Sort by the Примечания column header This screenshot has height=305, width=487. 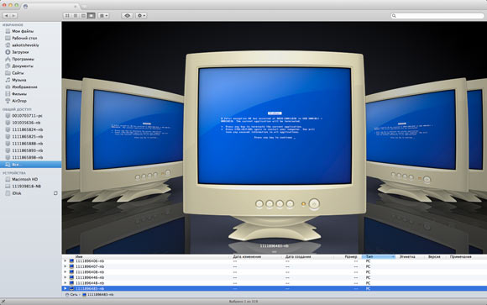coord(461,257)
